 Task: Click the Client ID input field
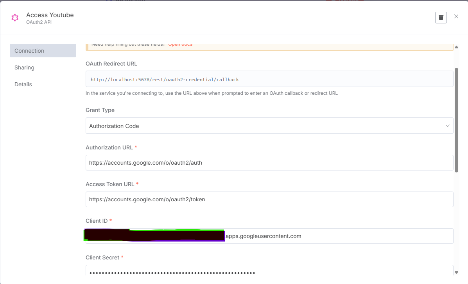coord(269,236)
